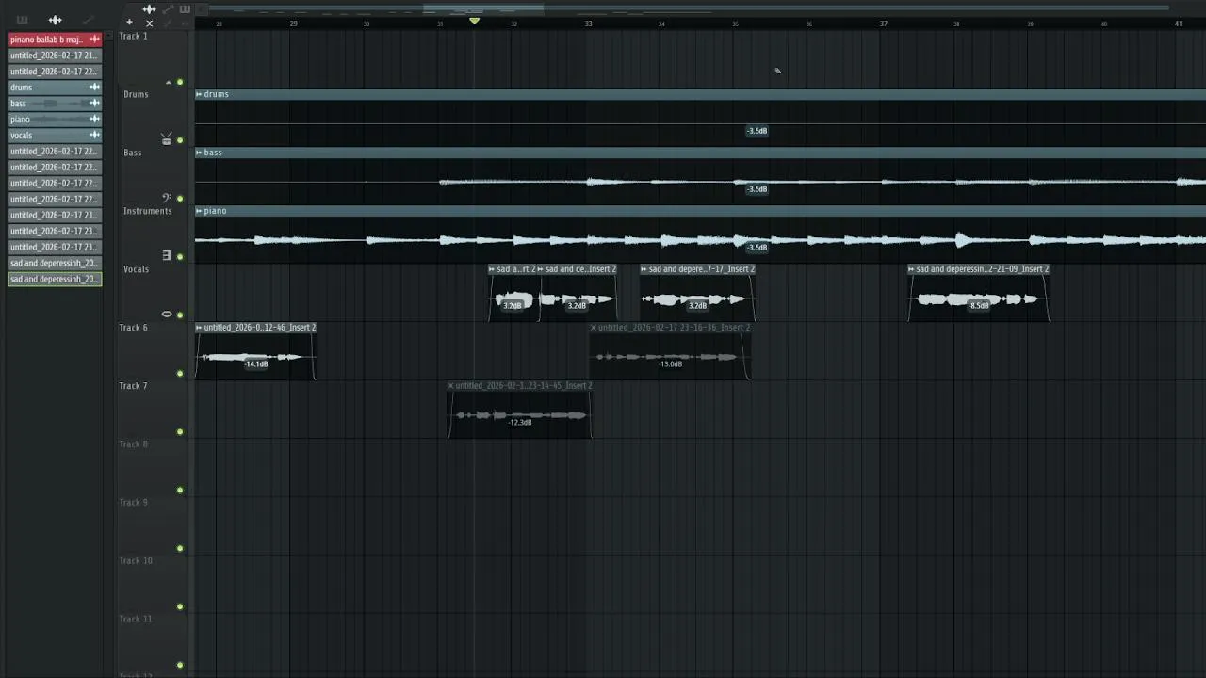Viewport: 1206px width, 678px height.
Task: Click waveform icon on pinano ballab item
Action: point(94,40)
